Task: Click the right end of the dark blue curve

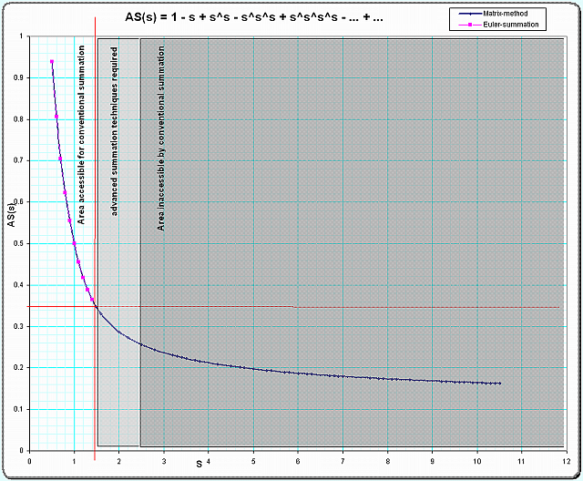Action: tap(500, 384)
